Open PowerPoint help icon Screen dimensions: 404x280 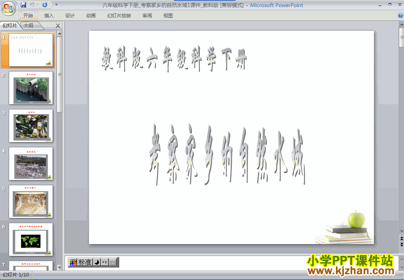click(x=401, y=16)
